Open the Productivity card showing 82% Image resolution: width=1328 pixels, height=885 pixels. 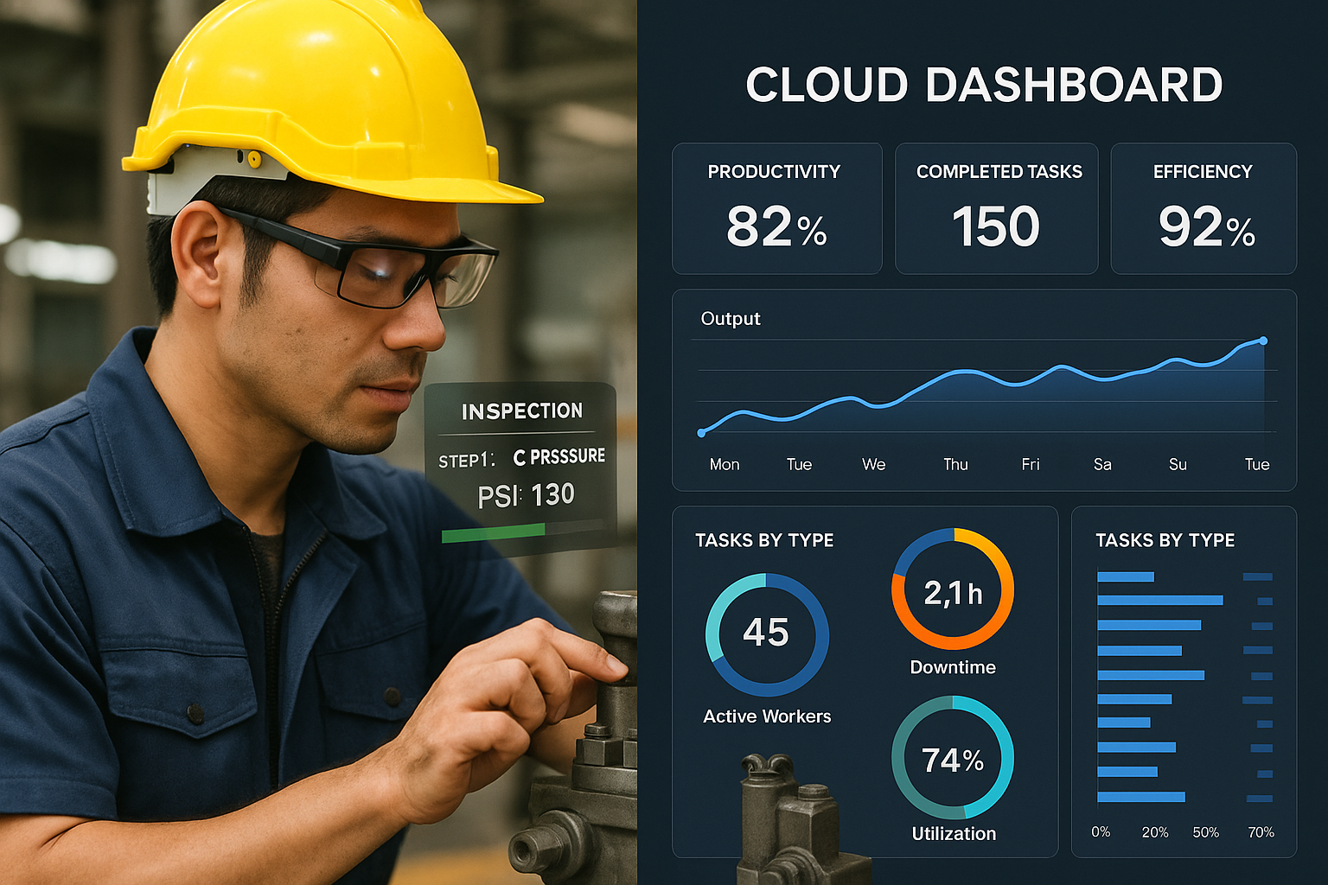point(777,208)
